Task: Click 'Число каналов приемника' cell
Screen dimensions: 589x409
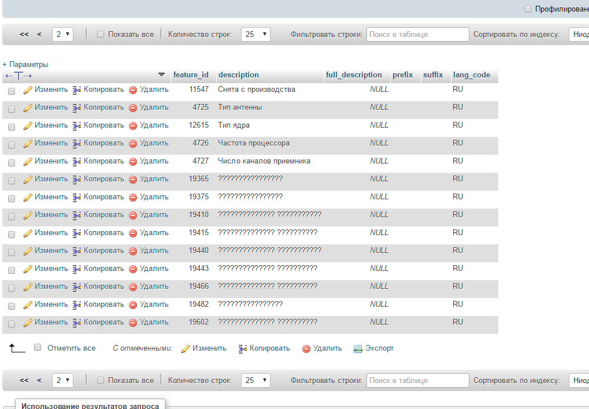Action: 264,161
